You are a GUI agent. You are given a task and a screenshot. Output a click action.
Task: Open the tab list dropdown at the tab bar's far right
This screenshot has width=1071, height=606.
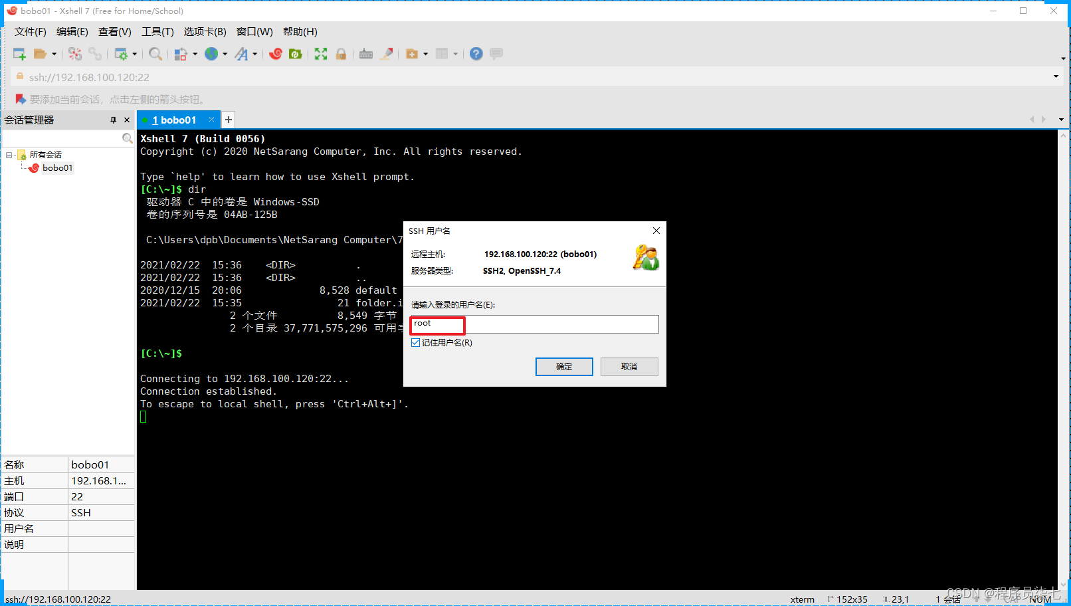tap(1061, 120)
